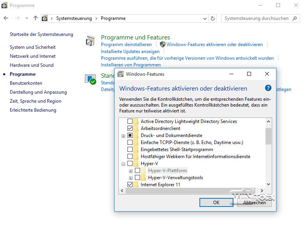Click the Internet Explorer 11 folder icon
The width and height of the screenshot is (305, 228).
click(136, 185)
